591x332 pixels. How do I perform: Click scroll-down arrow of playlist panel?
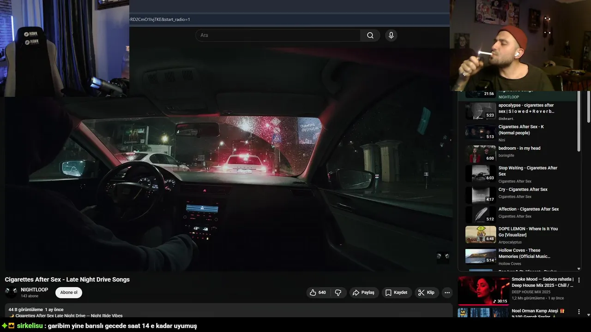click(579, 268)
